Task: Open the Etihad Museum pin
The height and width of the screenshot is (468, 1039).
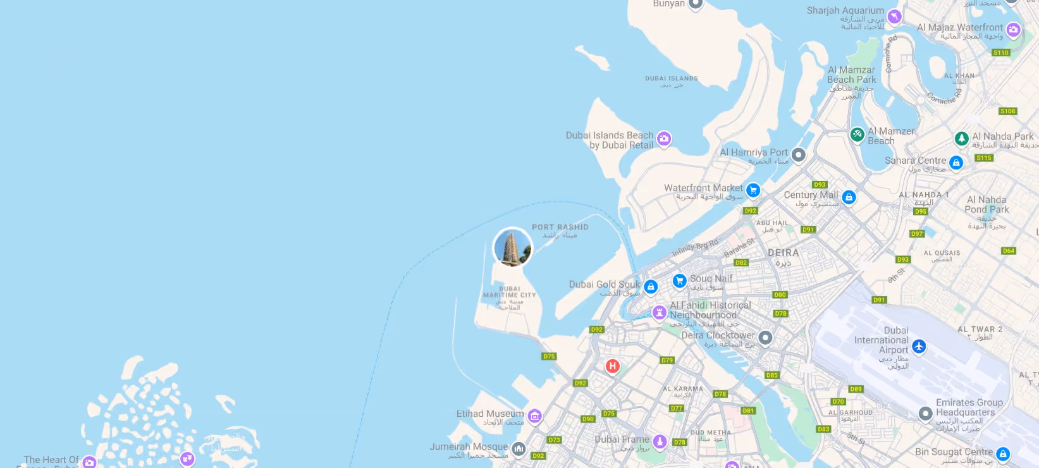Action: coord(535,416)
